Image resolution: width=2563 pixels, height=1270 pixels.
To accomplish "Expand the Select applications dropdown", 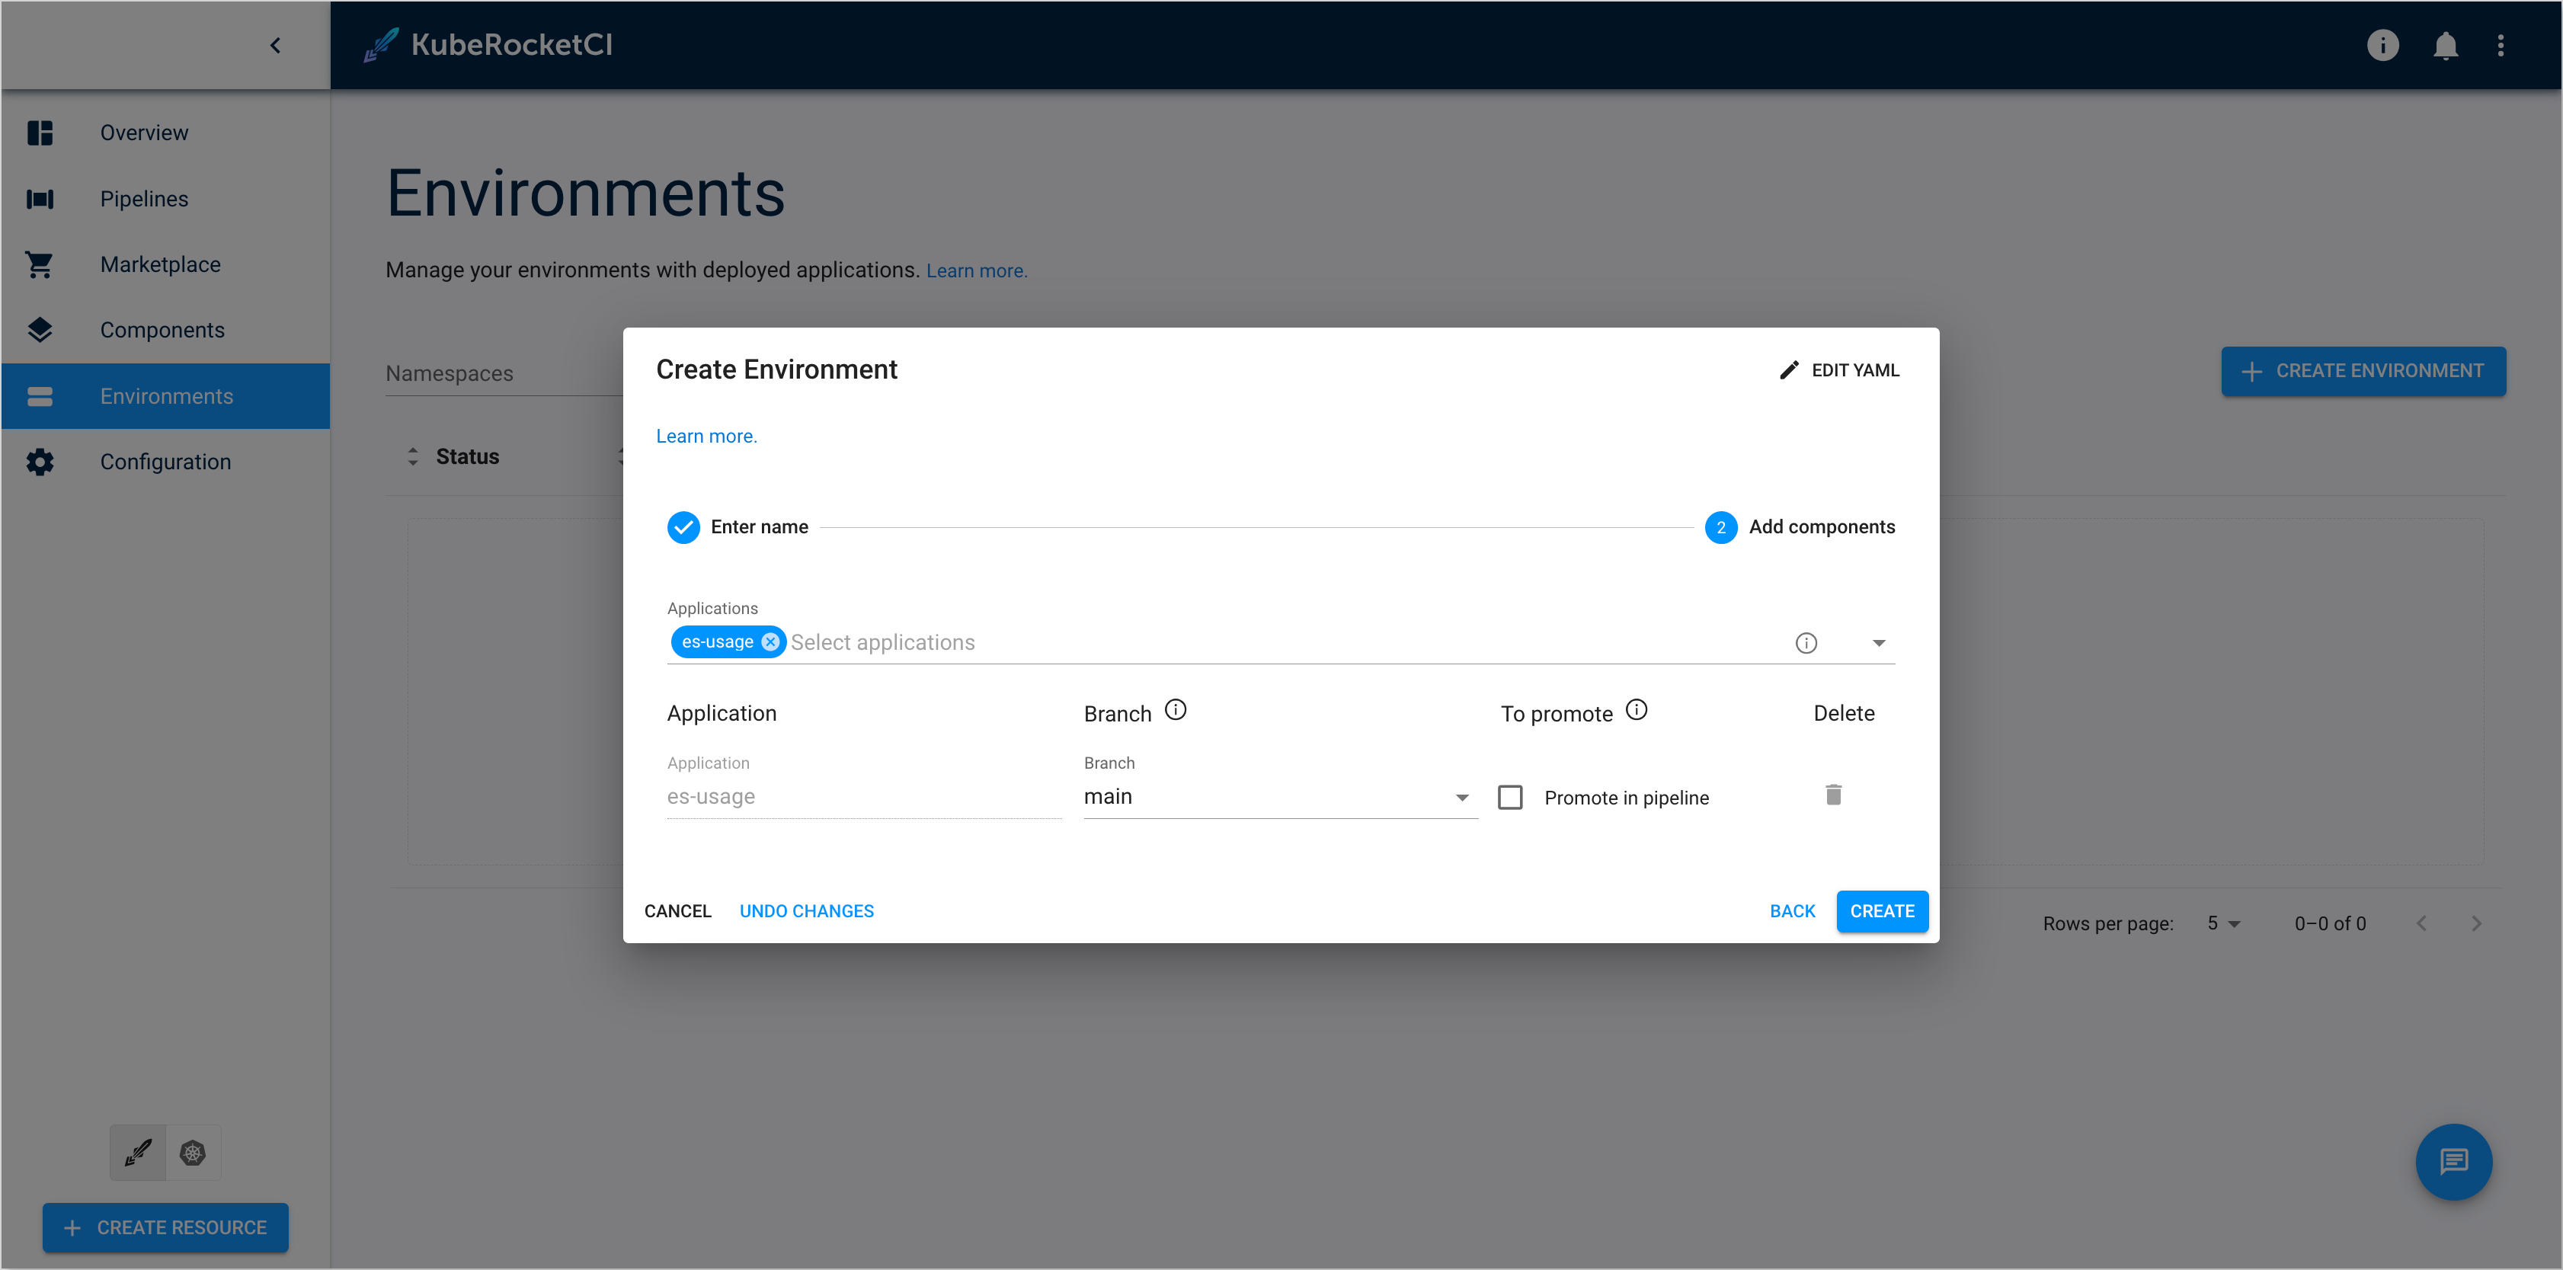I will (1880, 641).
